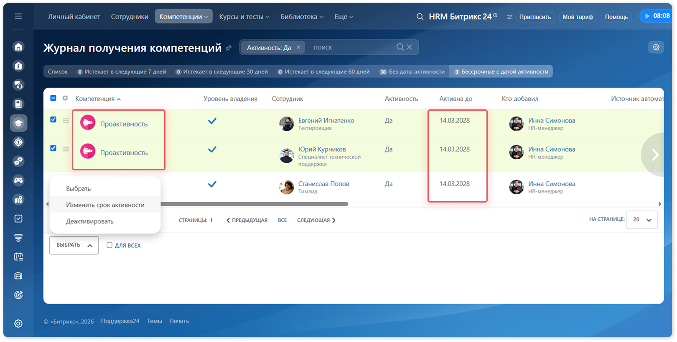Open the rows-per-page dropdown showing 20
677x342 pixels.
pos(642,220)
